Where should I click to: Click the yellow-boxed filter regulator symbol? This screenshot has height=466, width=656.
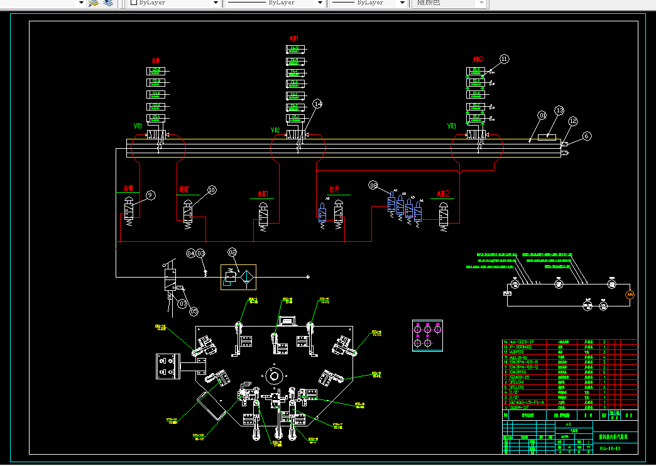[x=239, y=277]
